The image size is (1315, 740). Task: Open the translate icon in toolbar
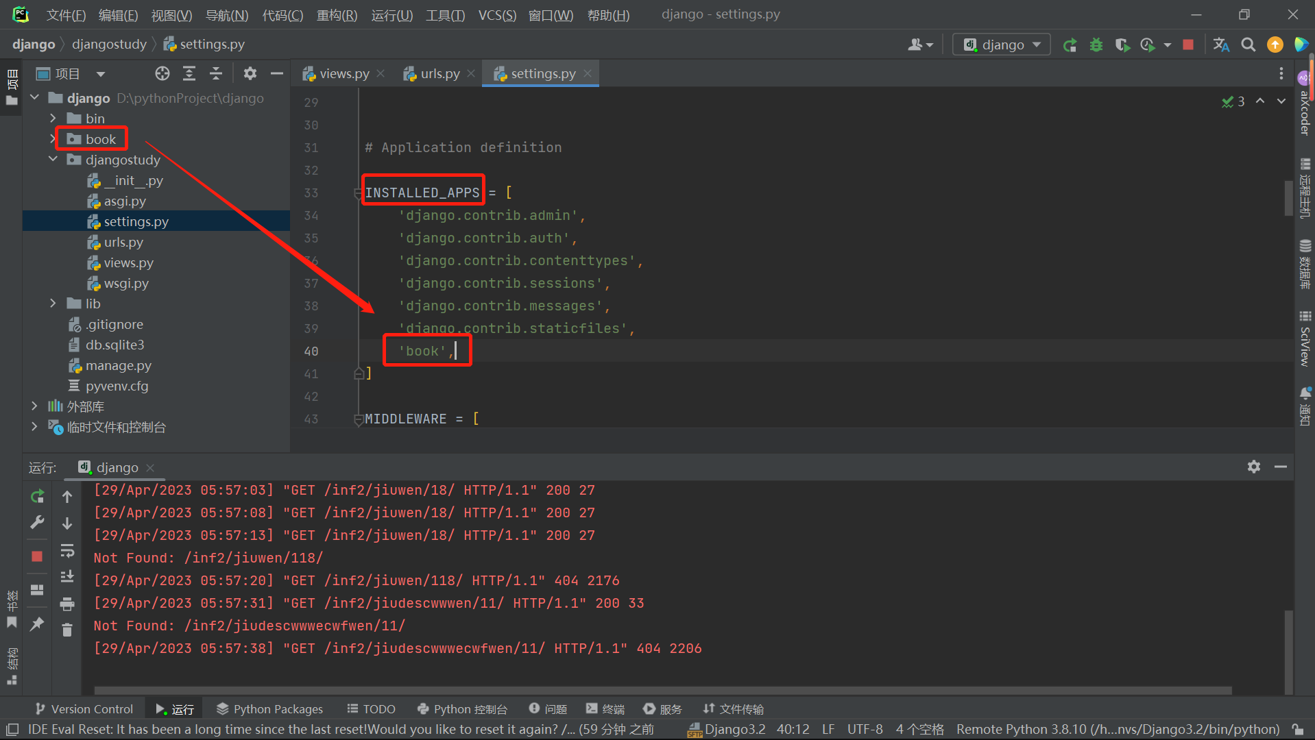1221,45
